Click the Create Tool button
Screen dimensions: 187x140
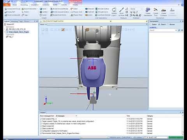(155, 12)
